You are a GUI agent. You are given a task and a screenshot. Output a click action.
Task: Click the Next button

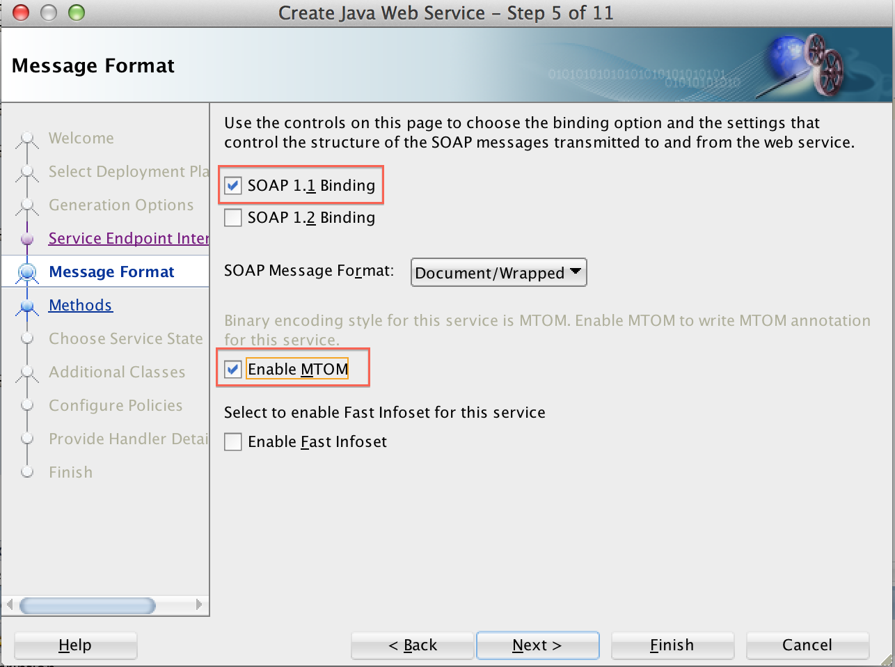coord(537,645)
